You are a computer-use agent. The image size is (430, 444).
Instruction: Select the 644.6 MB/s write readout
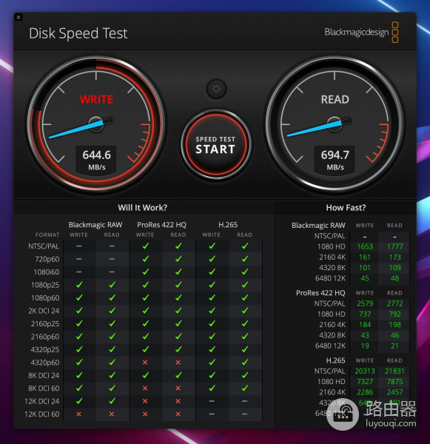click(97, 161)
